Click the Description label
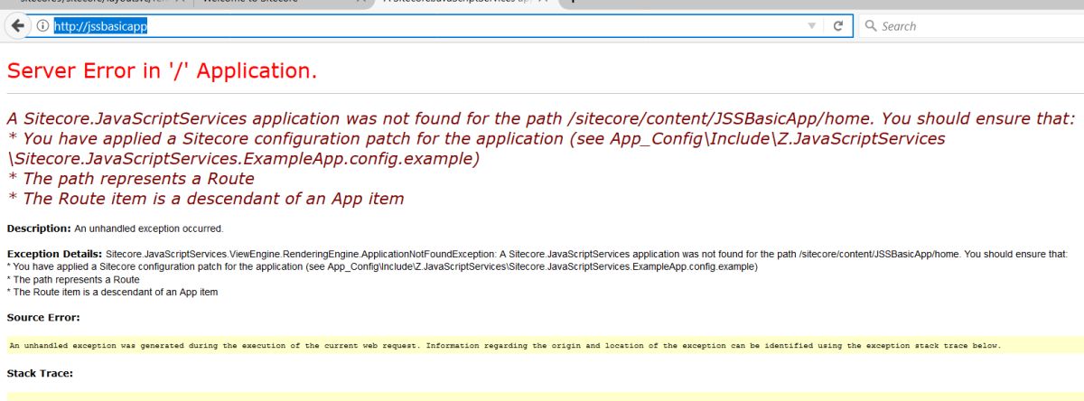The height and width of the screenshot is (401, 1084). (39, 228)
